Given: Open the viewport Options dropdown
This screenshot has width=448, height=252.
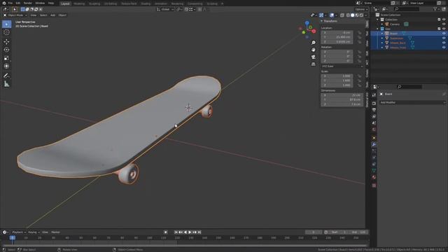Looking at the screenshot, I should click(x=361, y=9).
